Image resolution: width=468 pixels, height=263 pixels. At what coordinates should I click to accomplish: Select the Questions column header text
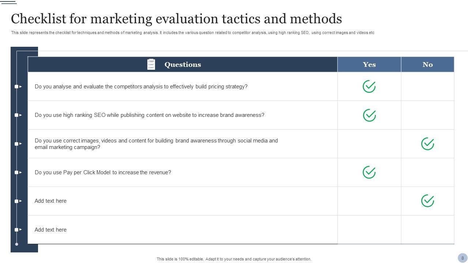pyautogui.click(x=182, y=65)
